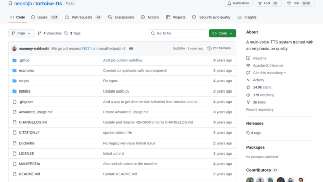Click the Notifications button
The height and width of the screenshot is (182, 323).
(x=238, y=3)
